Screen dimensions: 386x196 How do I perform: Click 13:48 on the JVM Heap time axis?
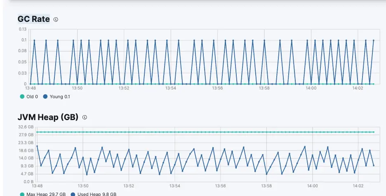(37, 186)
